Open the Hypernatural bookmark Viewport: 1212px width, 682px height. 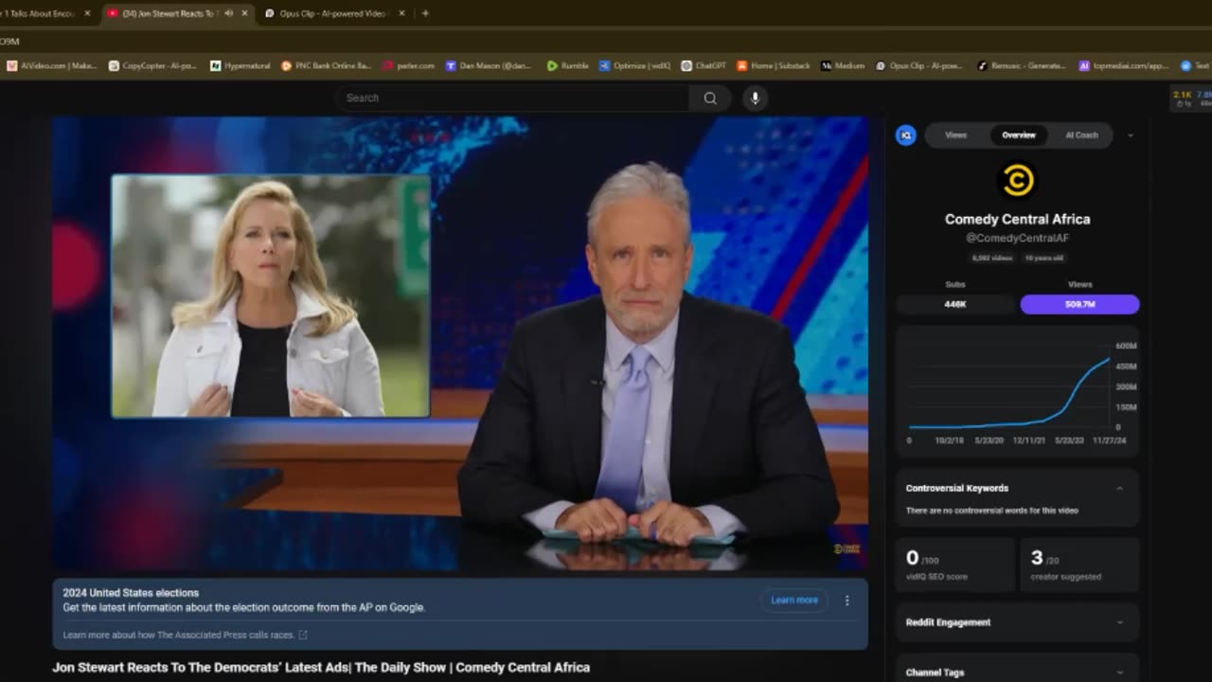(x=241, y=66)
